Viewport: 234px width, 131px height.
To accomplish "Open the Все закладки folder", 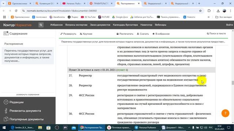I will (x=223, y=17).
